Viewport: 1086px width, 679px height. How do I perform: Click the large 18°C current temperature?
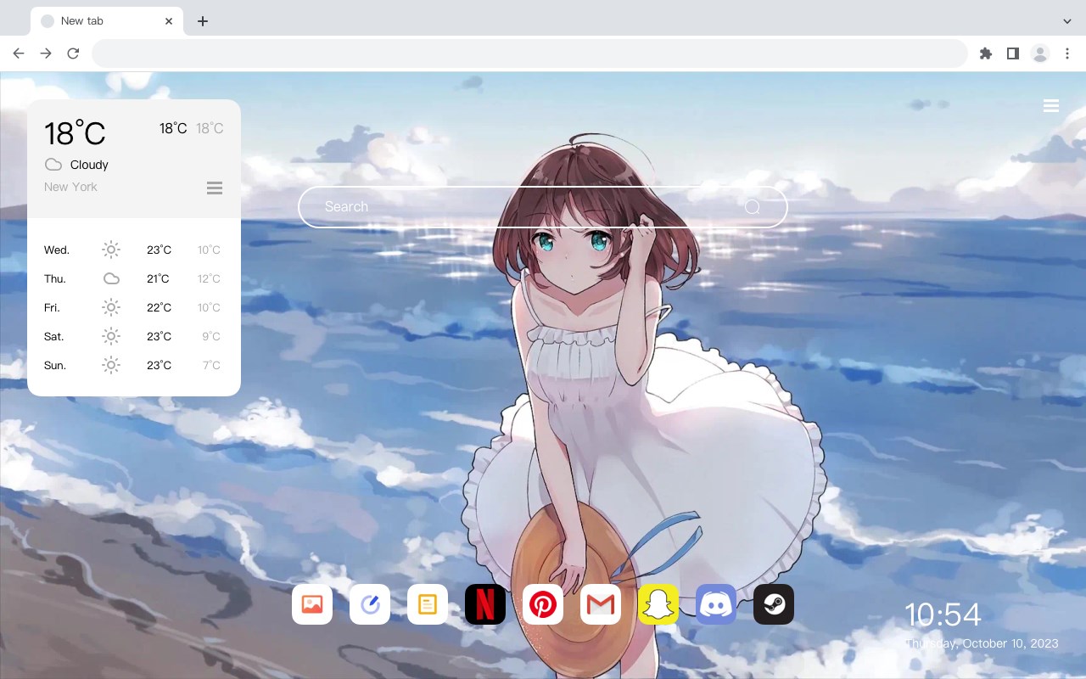(75, 133)
